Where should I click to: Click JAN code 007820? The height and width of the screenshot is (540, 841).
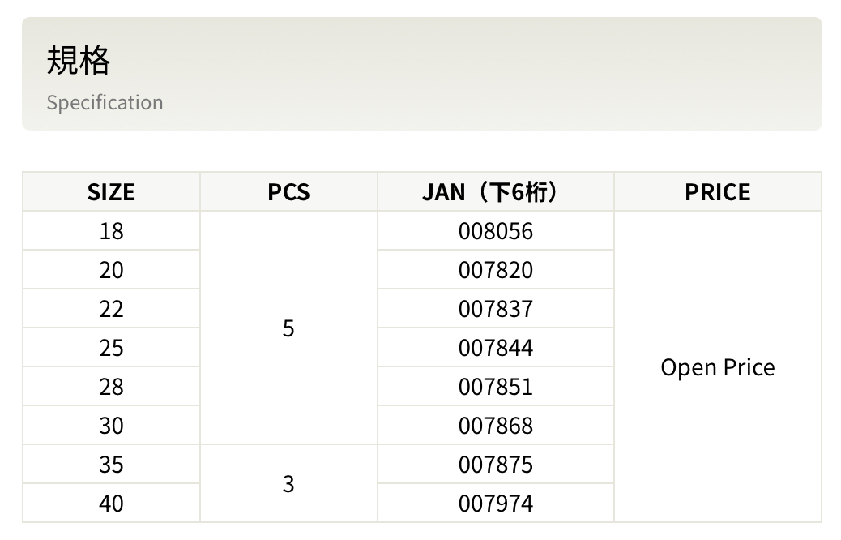[x=495, y=270]
